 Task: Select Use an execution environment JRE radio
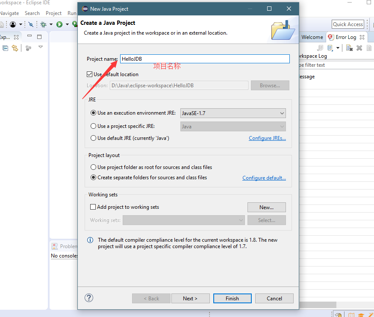tap(93, 113)
